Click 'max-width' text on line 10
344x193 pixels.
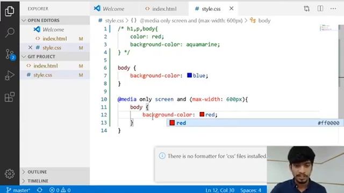tap(206, 99)
